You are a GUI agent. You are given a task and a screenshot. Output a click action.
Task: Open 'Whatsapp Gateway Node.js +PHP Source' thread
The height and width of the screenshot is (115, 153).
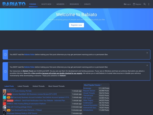[x=22, y=113]
